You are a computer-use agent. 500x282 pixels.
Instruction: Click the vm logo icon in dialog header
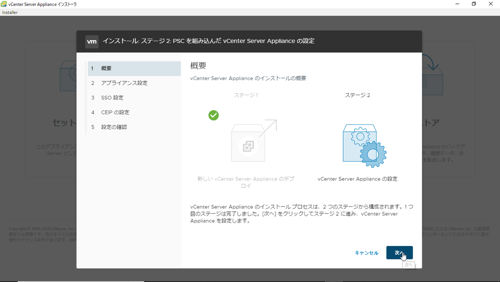pos(92,41)
